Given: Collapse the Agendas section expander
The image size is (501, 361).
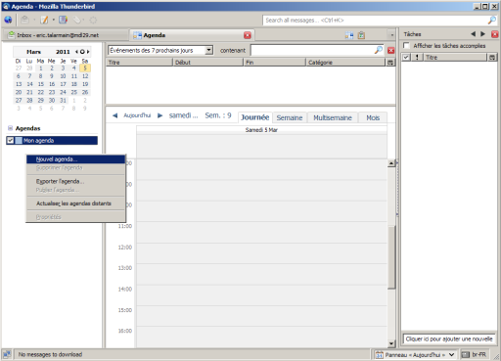Looking at the screenshot, I should point(10,128).
